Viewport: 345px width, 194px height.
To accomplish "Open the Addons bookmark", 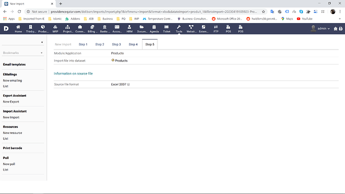I will [73, 18].
